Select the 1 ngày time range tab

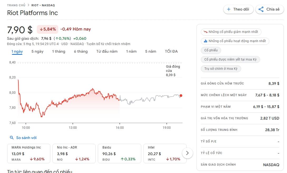(17, 51)
